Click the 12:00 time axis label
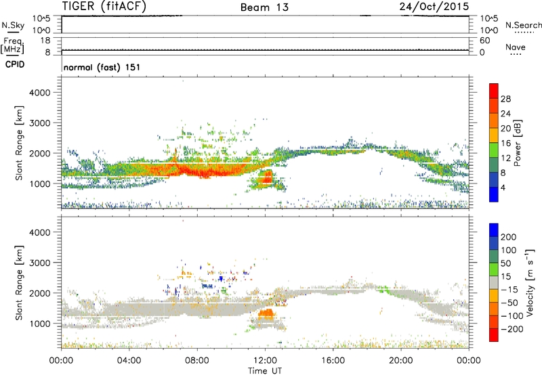Image resolution: width=542 pixels, height=375 pixels. (265, 361)
